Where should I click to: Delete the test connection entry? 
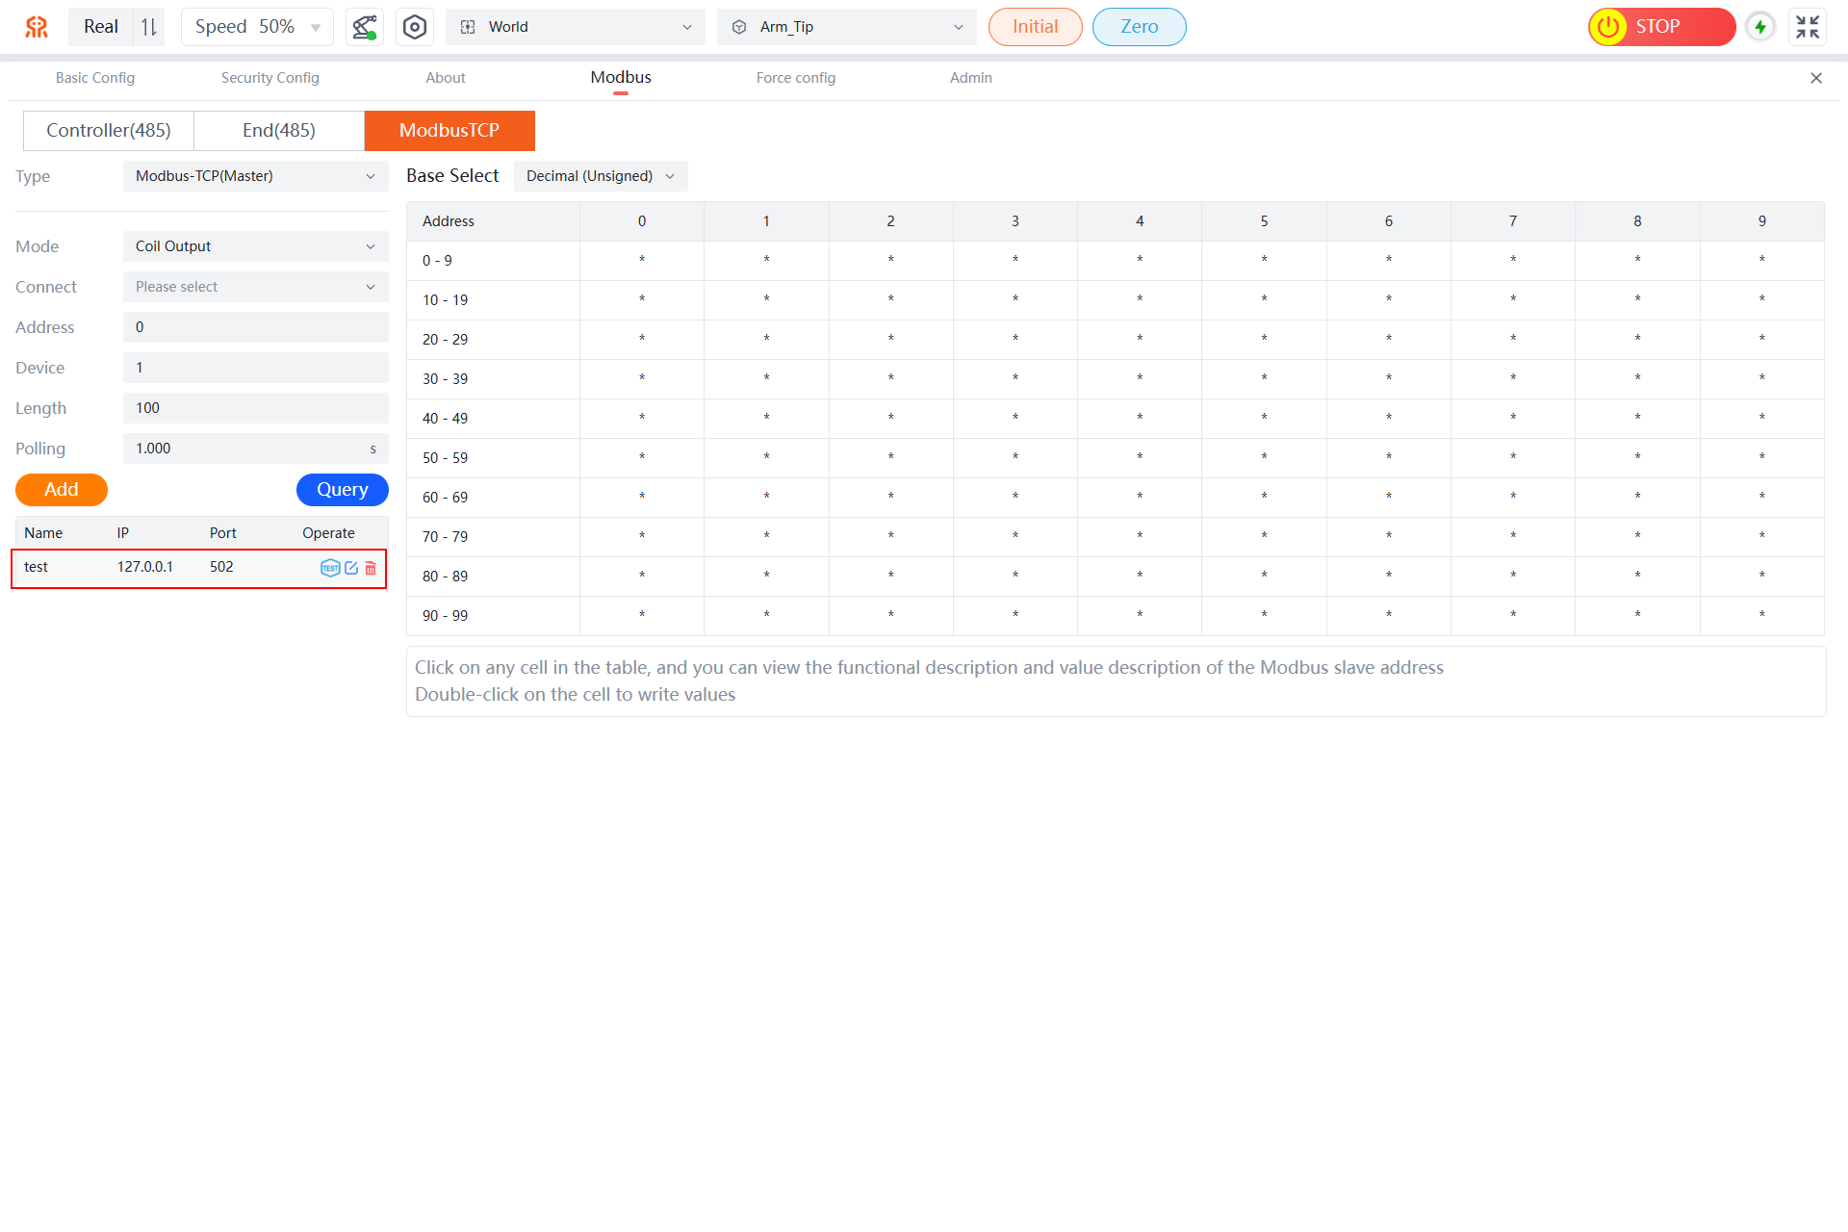coord(371,568)
